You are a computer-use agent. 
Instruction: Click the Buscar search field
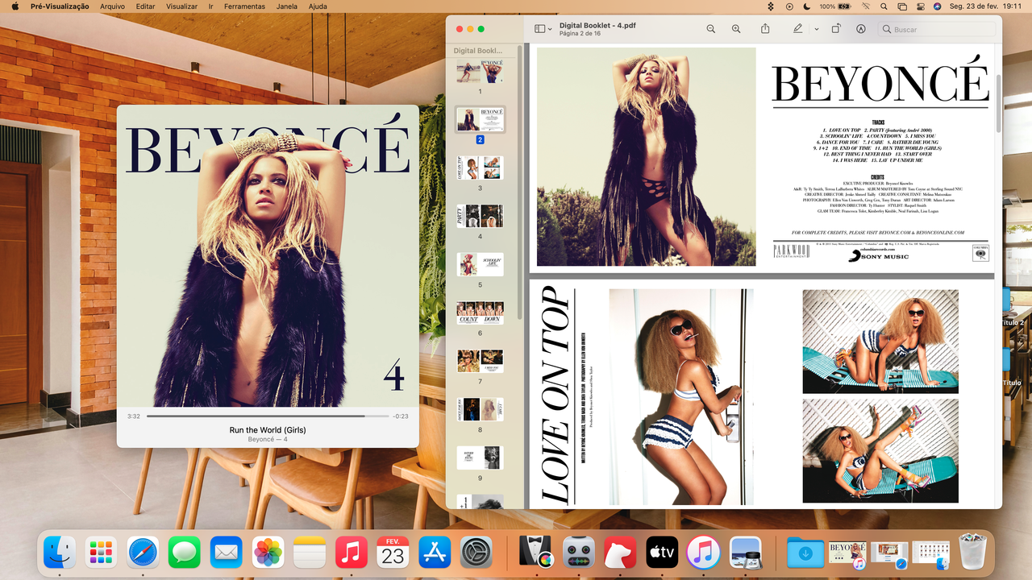(936, 29)
